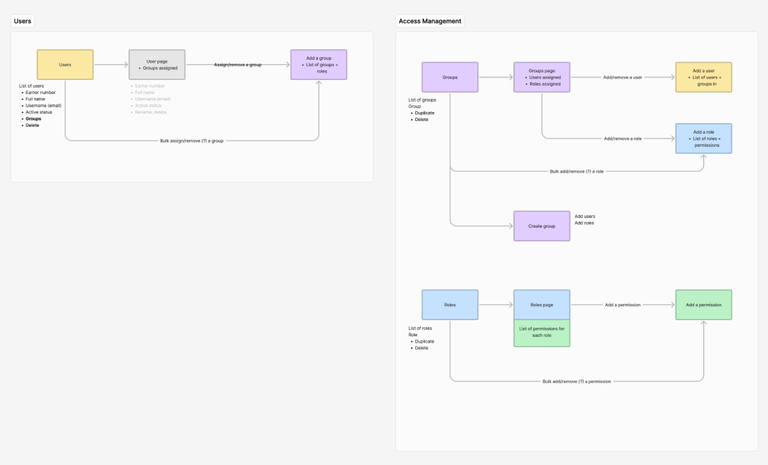
Task: Select the yellow Add a user node
Action: [x=703, y=77]
